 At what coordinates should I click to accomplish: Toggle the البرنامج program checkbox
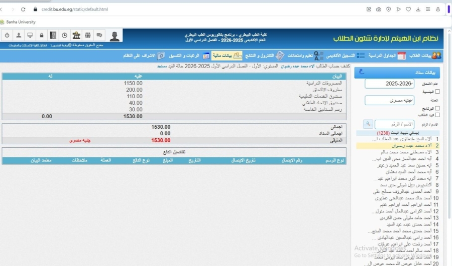(x=437, y=108)
